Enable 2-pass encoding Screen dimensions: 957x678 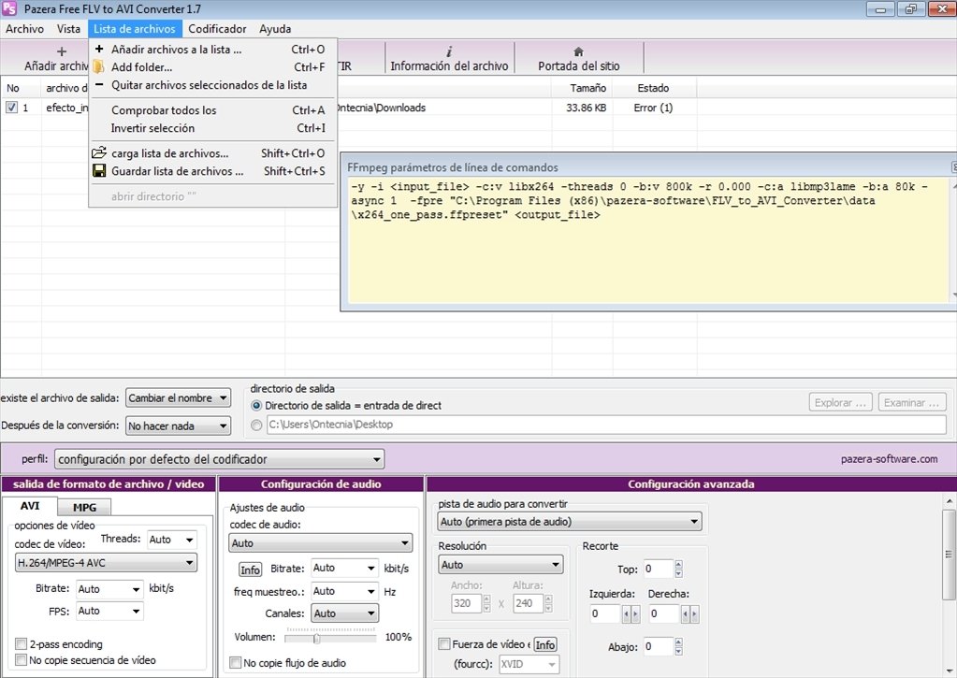[x=21, y=643]
